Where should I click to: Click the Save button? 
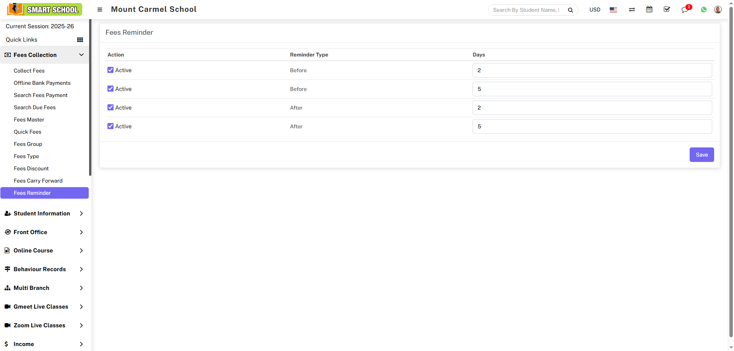pos(702,155)
